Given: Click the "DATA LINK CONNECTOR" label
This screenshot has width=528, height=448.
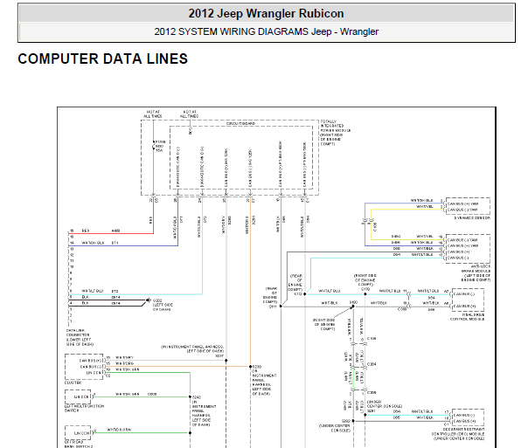Looking at the screenshot, I should (x=80, y=337).
